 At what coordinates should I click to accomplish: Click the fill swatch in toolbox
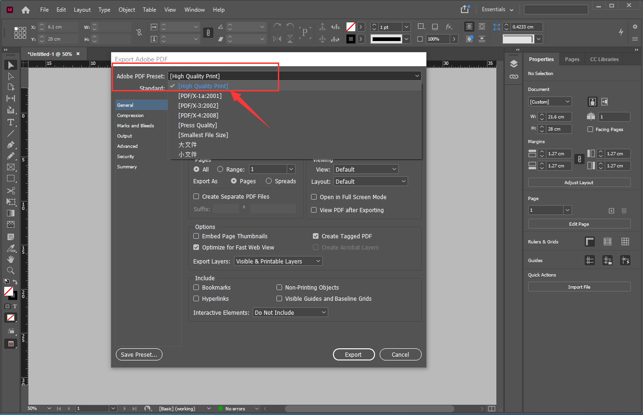8,291
